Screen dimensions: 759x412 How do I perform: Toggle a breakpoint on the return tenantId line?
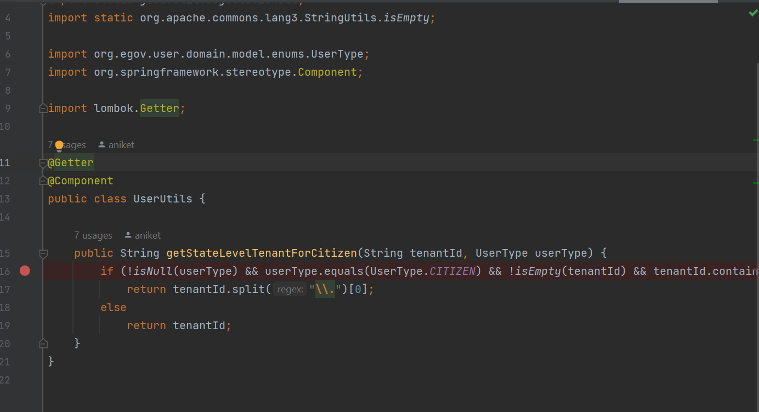point(25,325)
